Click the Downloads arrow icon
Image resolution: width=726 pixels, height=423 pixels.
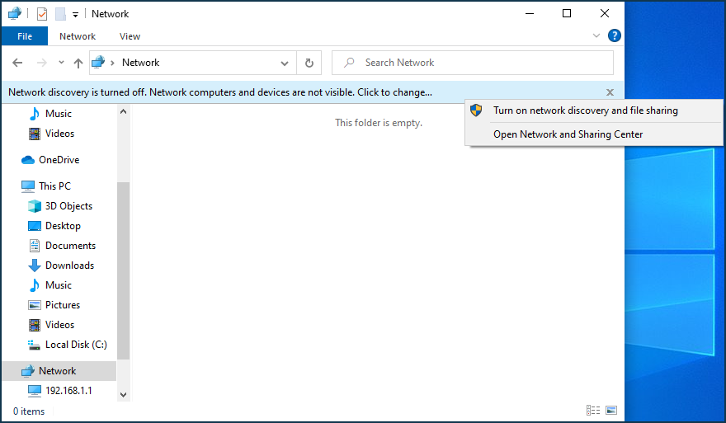point(35,266)
